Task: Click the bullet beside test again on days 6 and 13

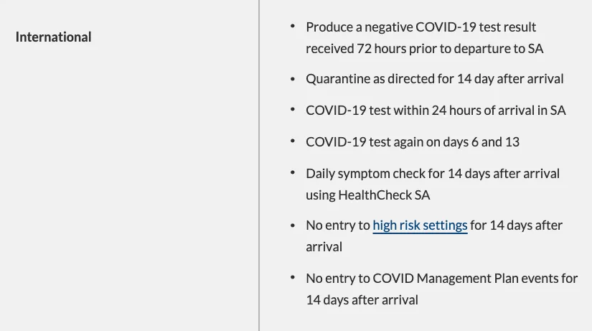Action: coord(293,141)
